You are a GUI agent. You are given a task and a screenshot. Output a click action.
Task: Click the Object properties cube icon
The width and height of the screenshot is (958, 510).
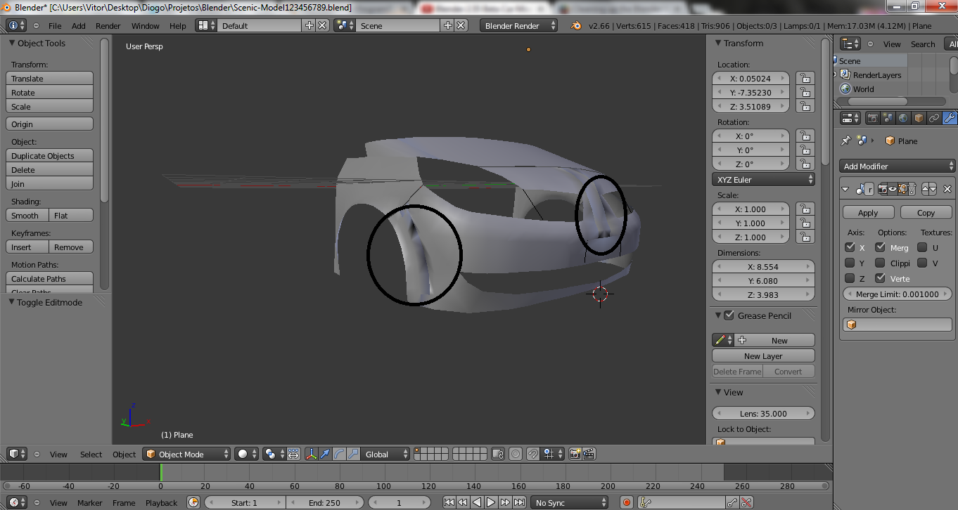point(919,118)
